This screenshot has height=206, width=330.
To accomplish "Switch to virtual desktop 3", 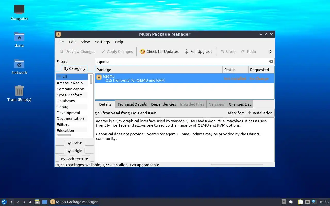I will [x=24, y=202].
